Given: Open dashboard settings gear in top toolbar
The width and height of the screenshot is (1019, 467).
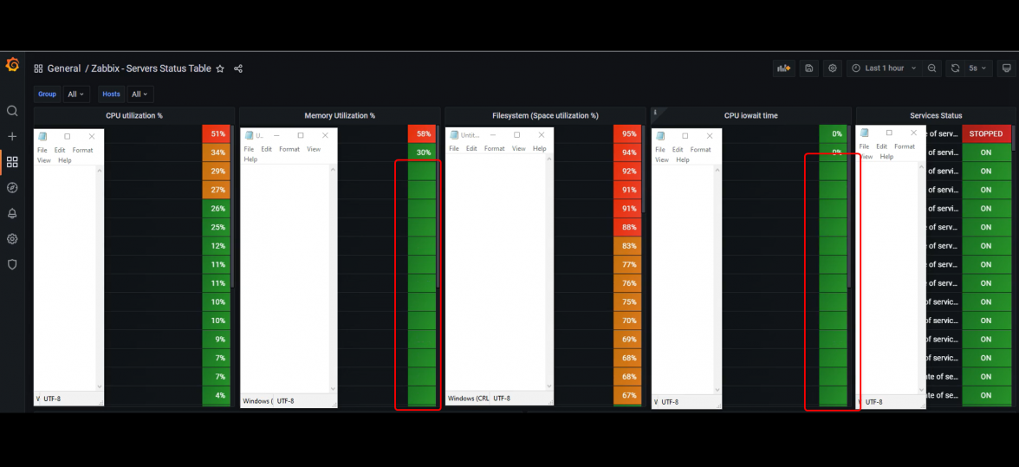Looking at the screenshot, I should (x=833, y=68).
